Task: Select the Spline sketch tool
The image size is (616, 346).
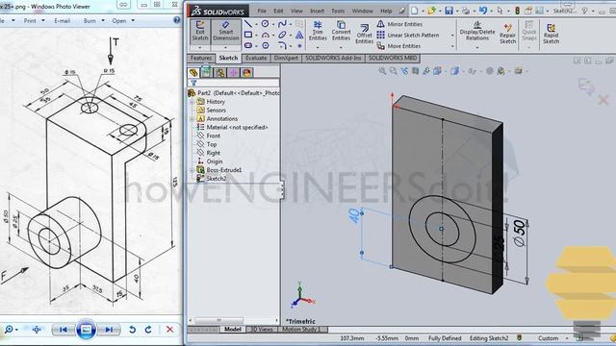Action: click(282, 24)
